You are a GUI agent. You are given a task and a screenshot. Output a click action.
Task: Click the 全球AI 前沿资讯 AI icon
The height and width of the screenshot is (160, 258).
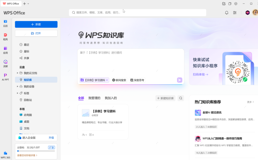coord(198,113)
